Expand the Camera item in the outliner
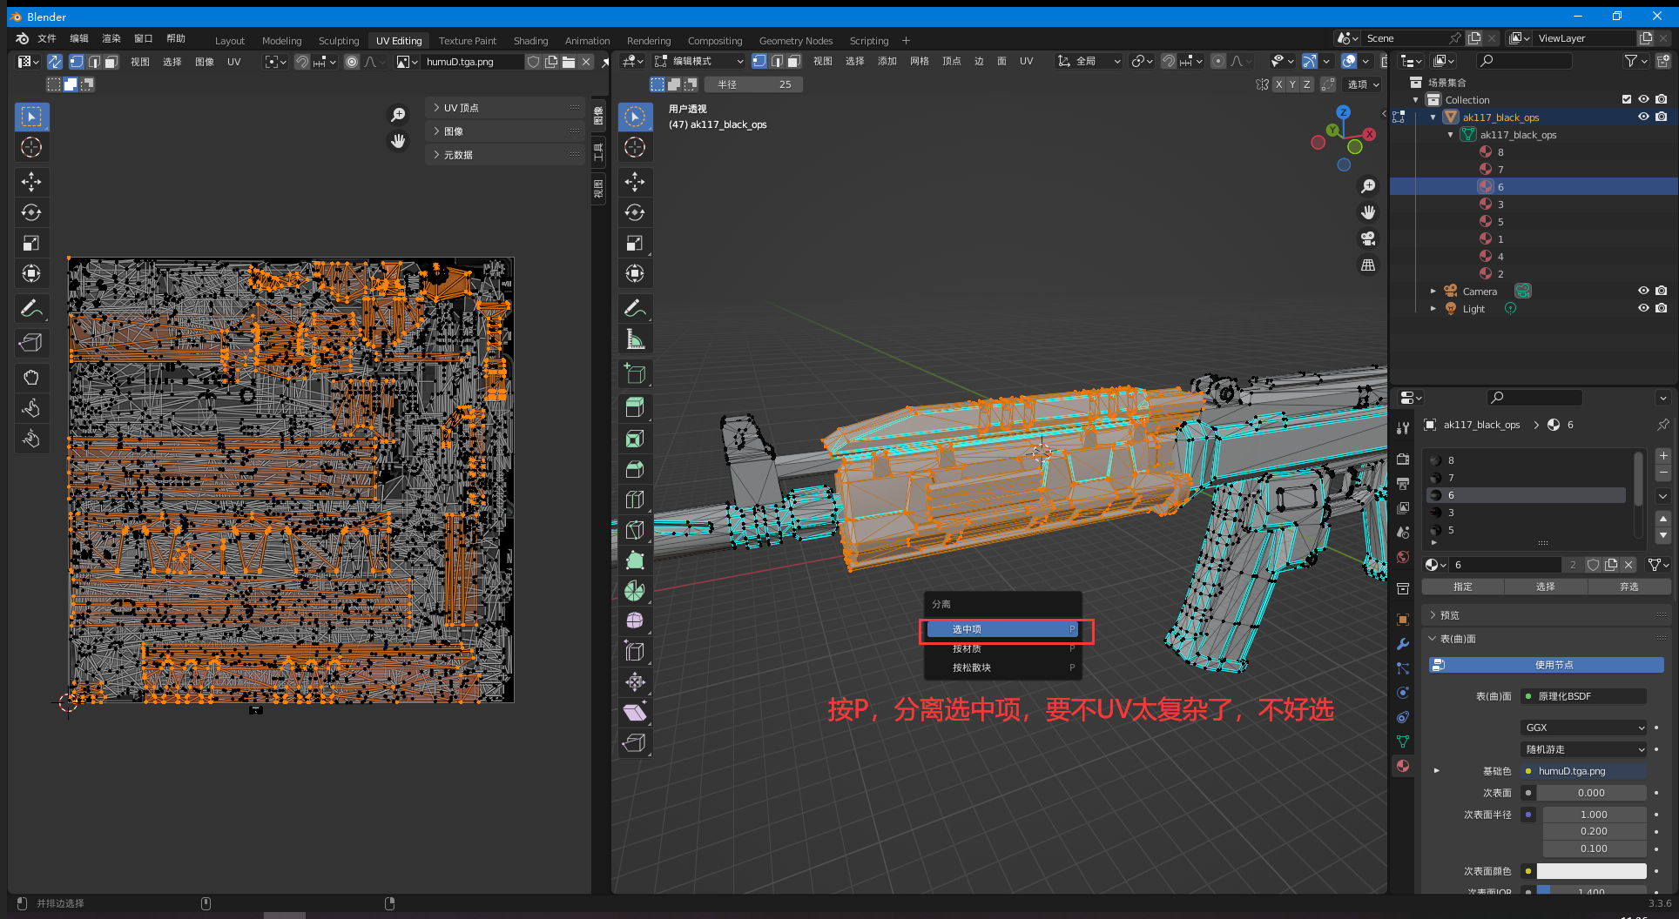1679x919 pixels. click(1433, 292)
